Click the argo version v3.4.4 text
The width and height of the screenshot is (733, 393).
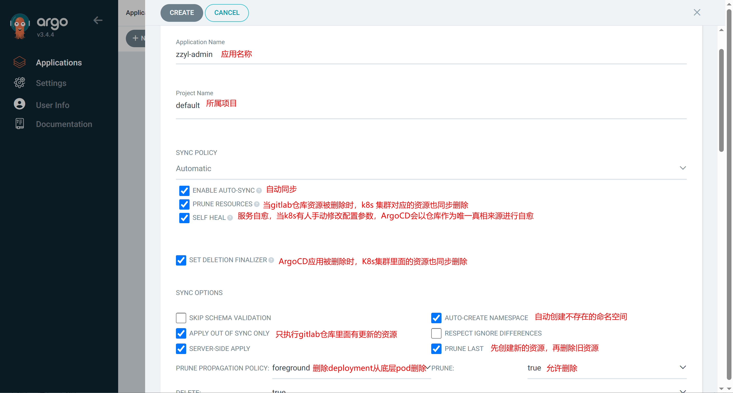(45, 35)
